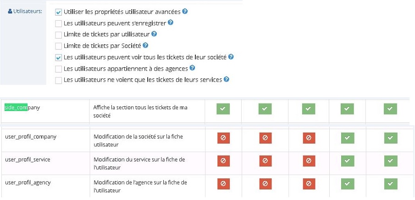Click help icon next to "Limite de tickets par Société"

point(145,45)
